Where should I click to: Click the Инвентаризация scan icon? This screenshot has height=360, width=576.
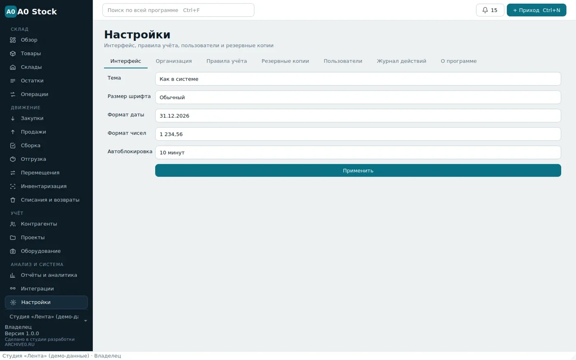click(13, 186)
